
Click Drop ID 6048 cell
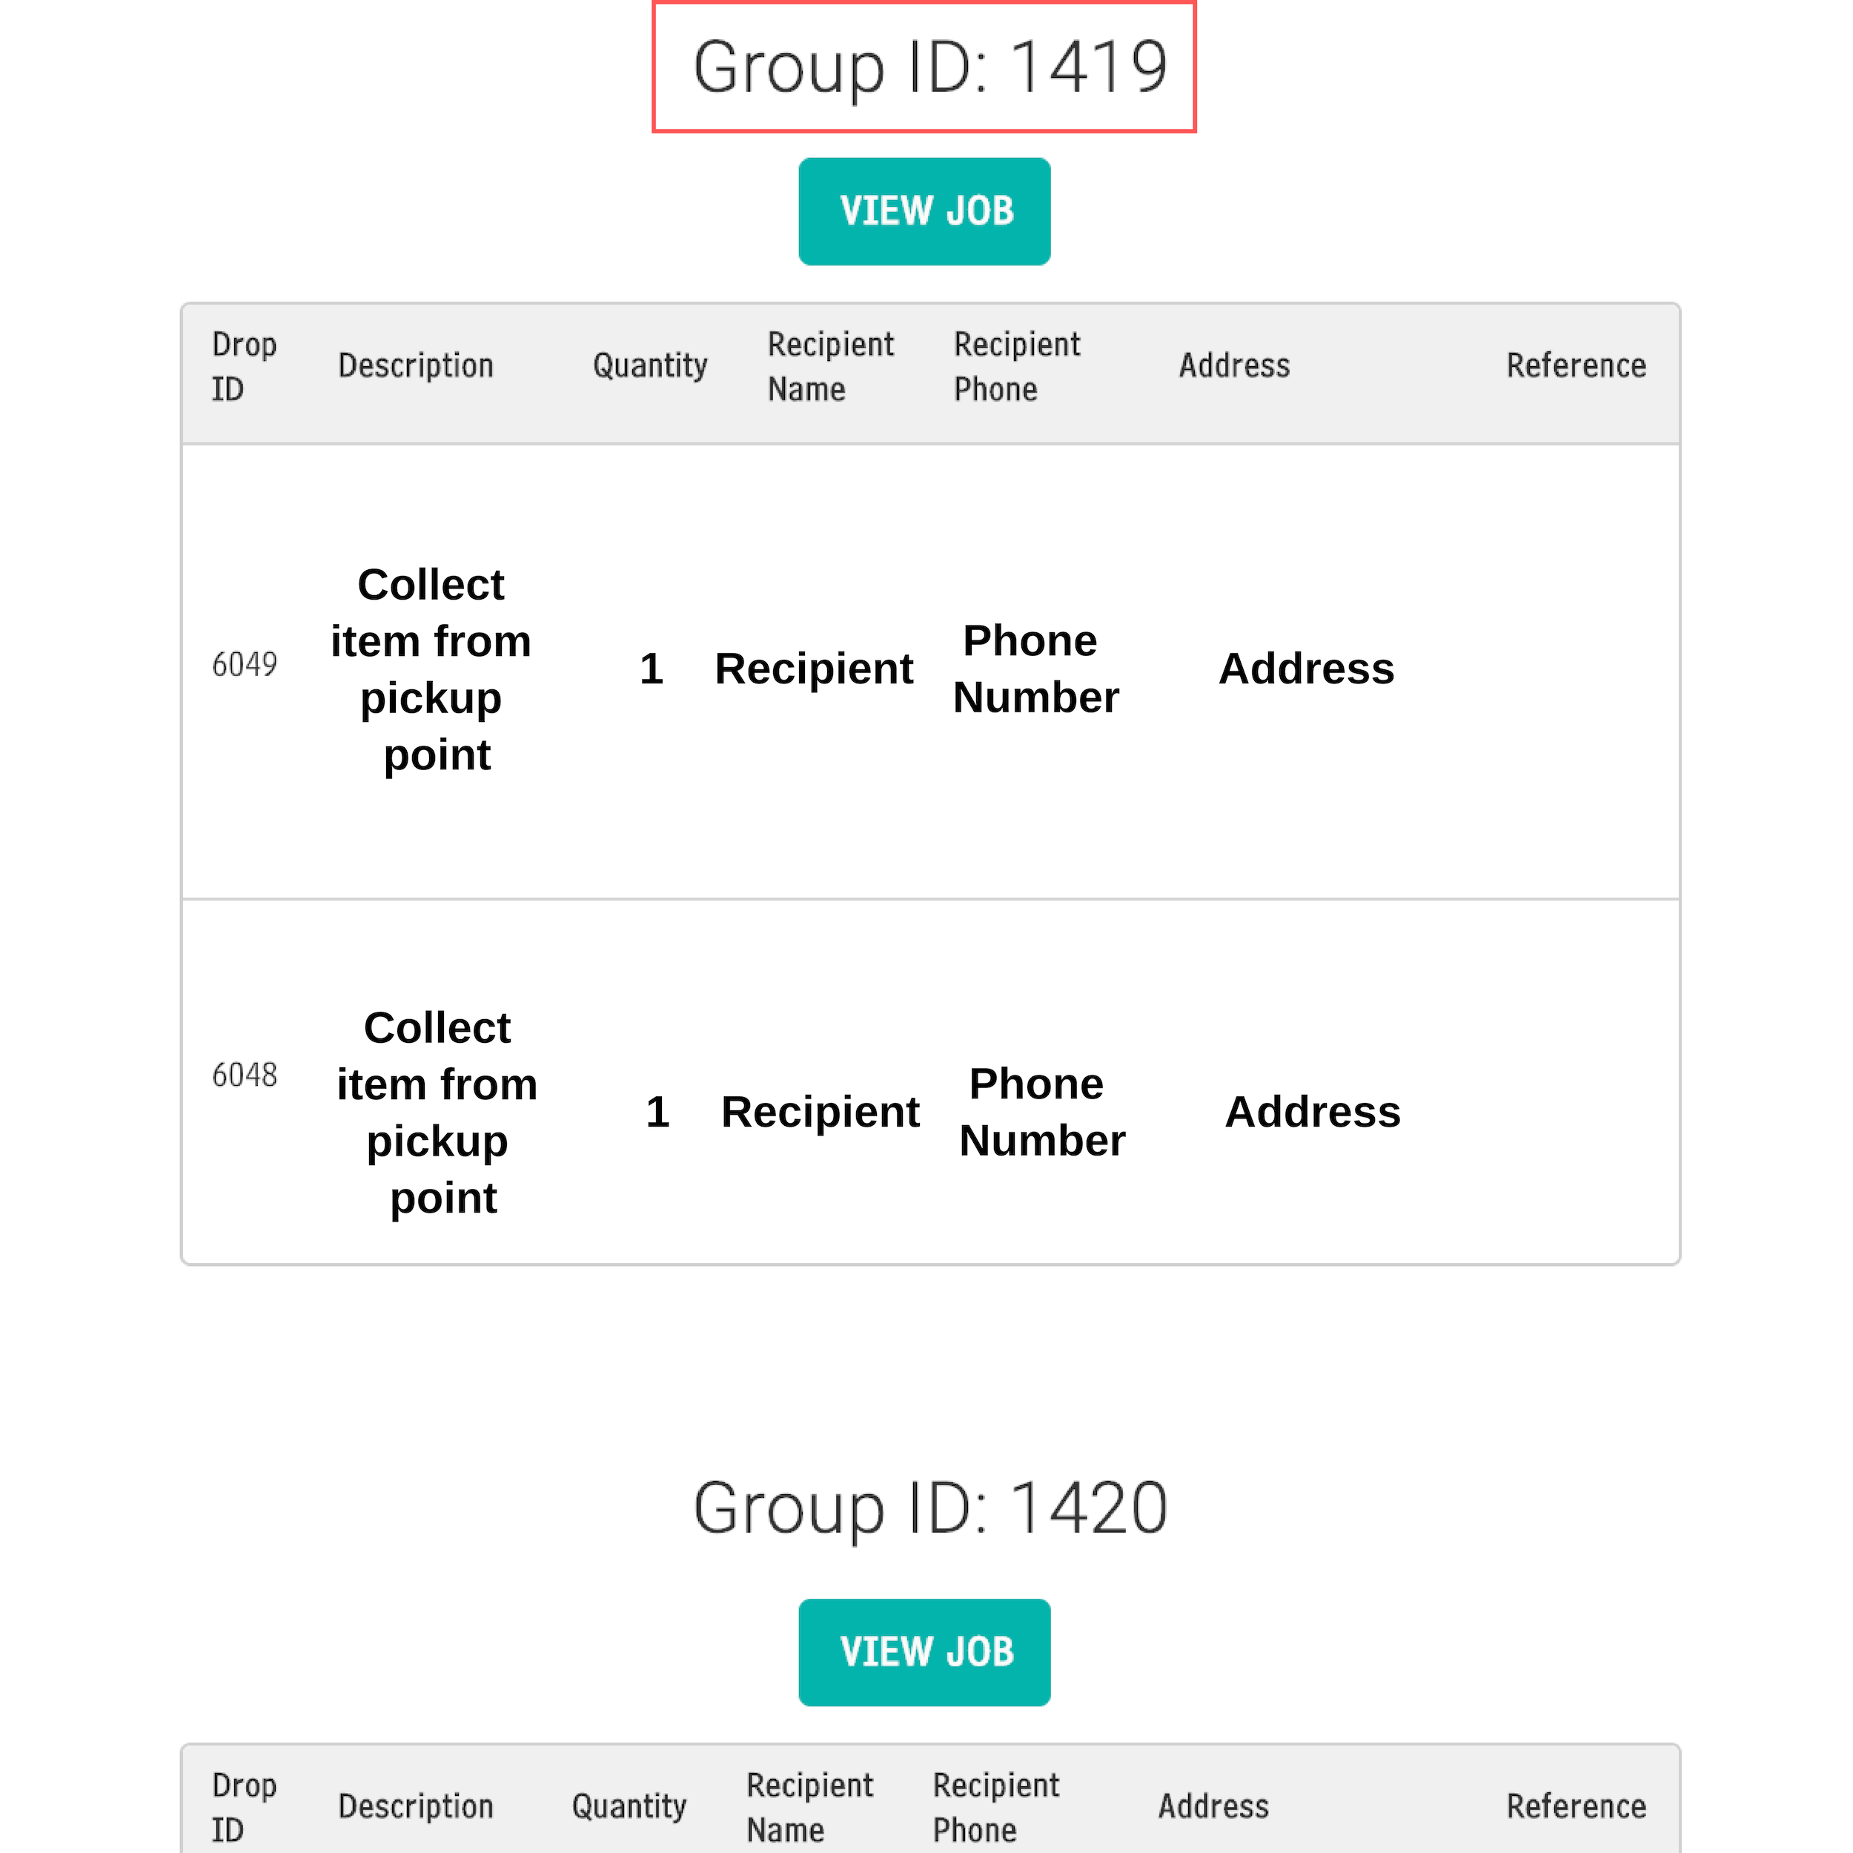244,1074
